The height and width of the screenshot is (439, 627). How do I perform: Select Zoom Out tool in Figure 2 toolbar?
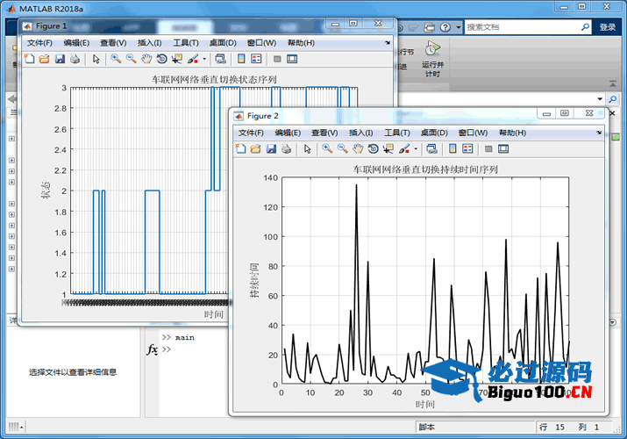click(x=343, y=149)
